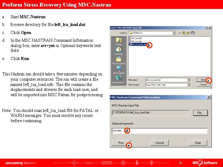223x167 pixels.
Task: Go to Desktop in places bar
Action: [119, 51]
